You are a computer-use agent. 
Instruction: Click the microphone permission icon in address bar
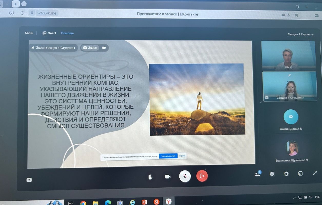pyautogui.click(x=289, y=15)
